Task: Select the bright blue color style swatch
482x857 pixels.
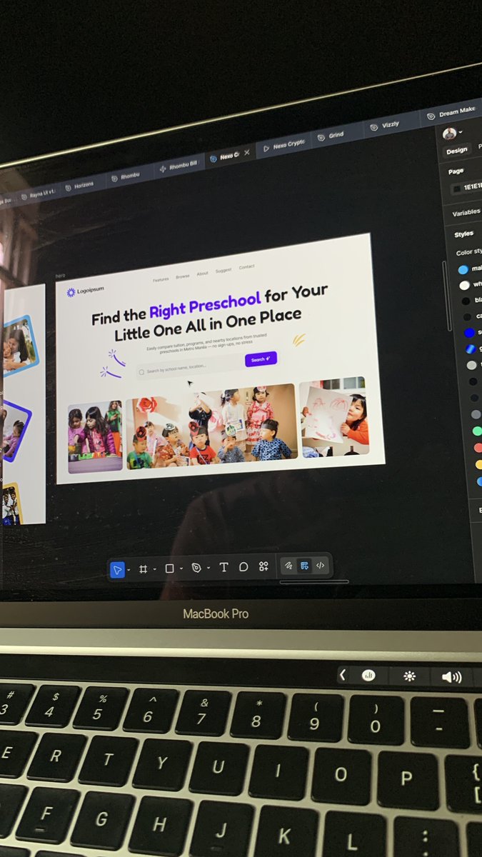Action: [468, 333]
